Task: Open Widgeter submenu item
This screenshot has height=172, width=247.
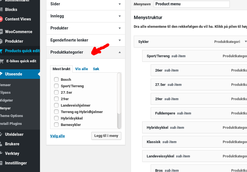Action: 6,100
